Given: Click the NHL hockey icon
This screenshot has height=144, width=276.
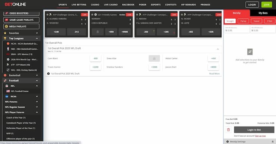Looking at the screenshot, I should click(x=8, y=70).
